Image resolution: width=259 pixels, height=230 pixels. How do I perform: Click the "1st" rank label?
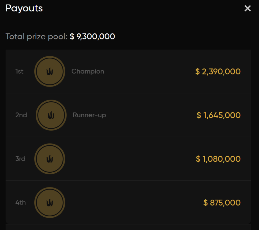(x=19, y=72)
